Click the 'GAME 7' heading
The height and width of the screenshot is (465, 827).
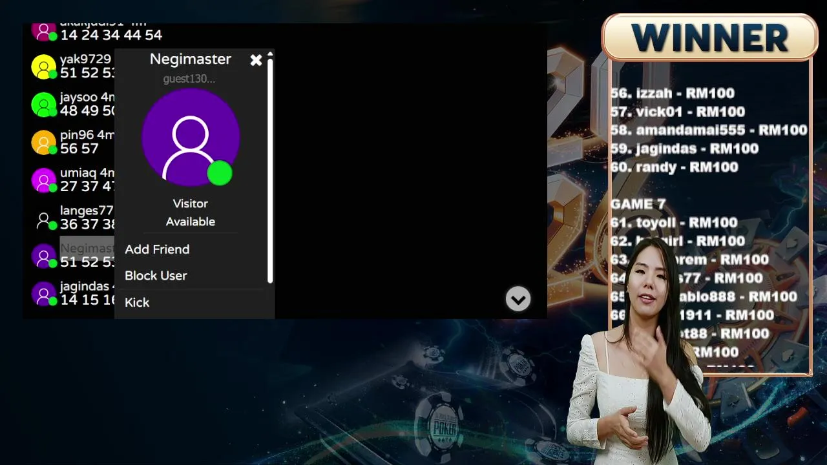tap(638, 204)
